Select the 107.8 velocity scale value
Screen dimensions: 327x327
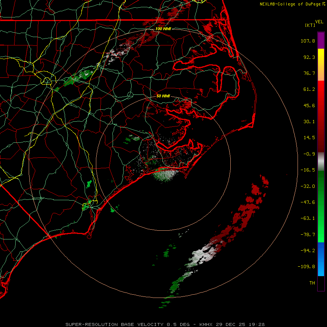pos(308,41)
